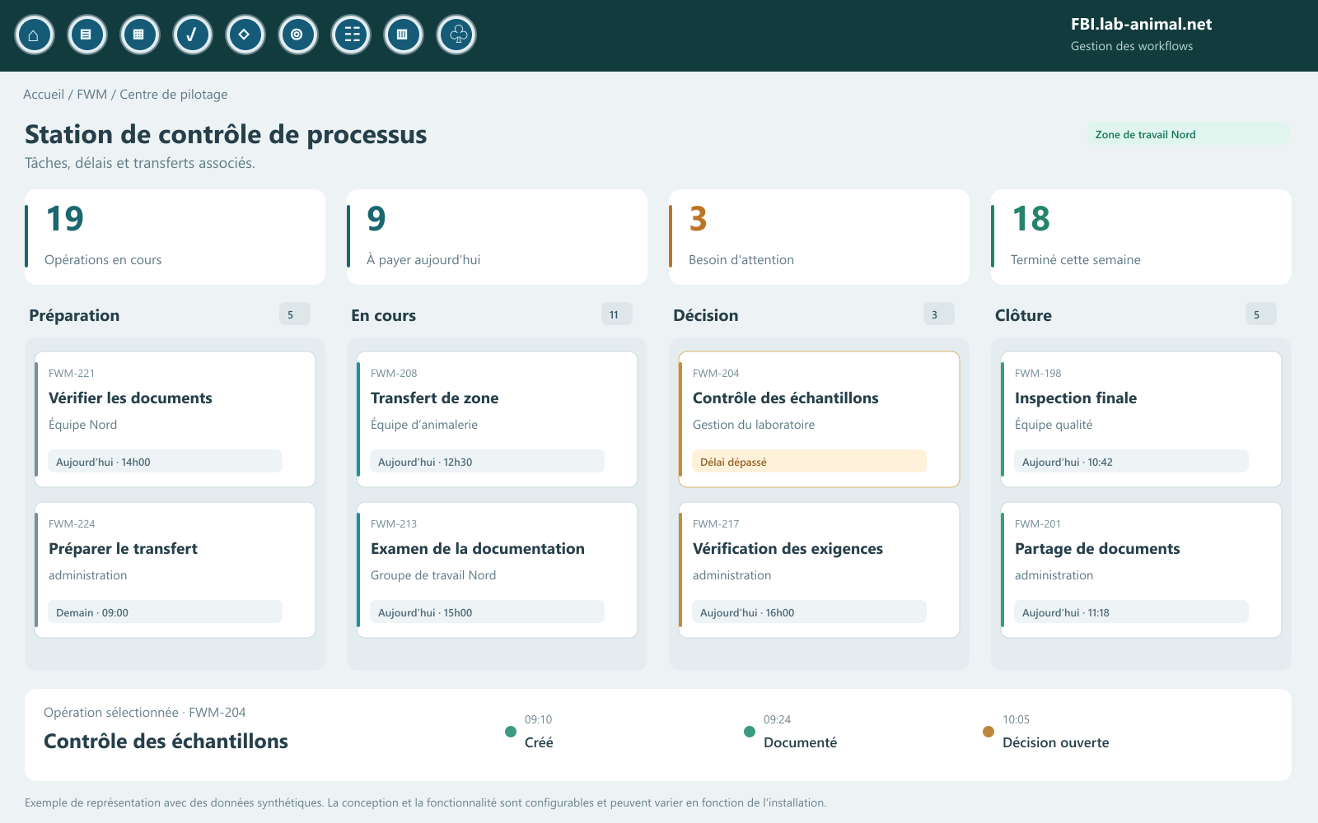Open the home icon in the top bar
Screen dimensions: 1318x823
click(x=35, y=35)
